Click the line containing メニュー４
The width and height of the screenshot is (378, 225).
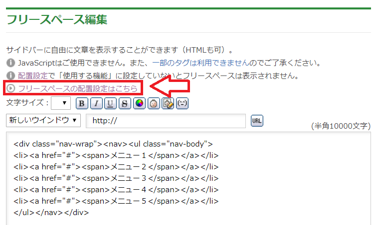(116, 190)
